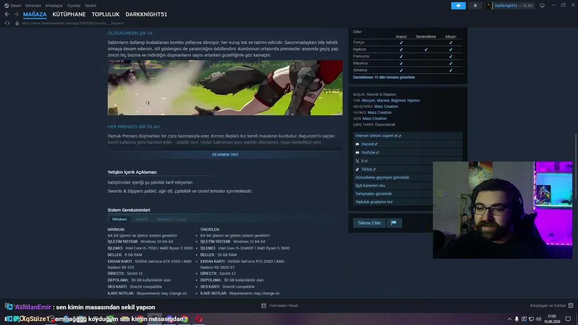578x325 pixels.
Task: Open the Mass Creation developer link
Action: [386, 107]
